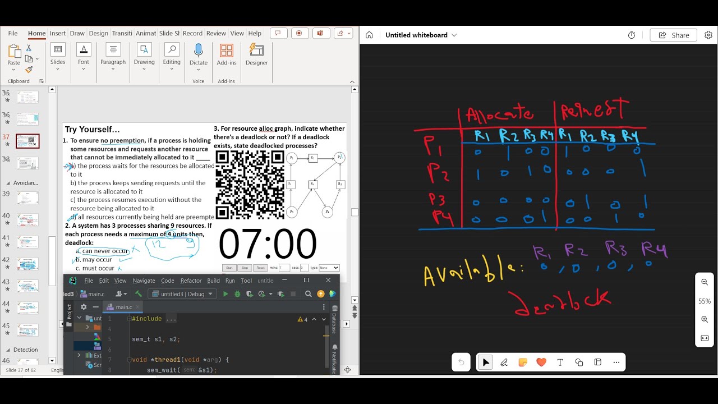Choose the sticky note tool in whiteboard
Screen dimensions: 718x404
(523, 362)
